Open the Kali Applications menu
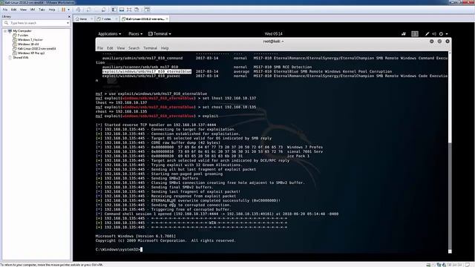This screenshot has width=475, height=267. coord(109,34)
